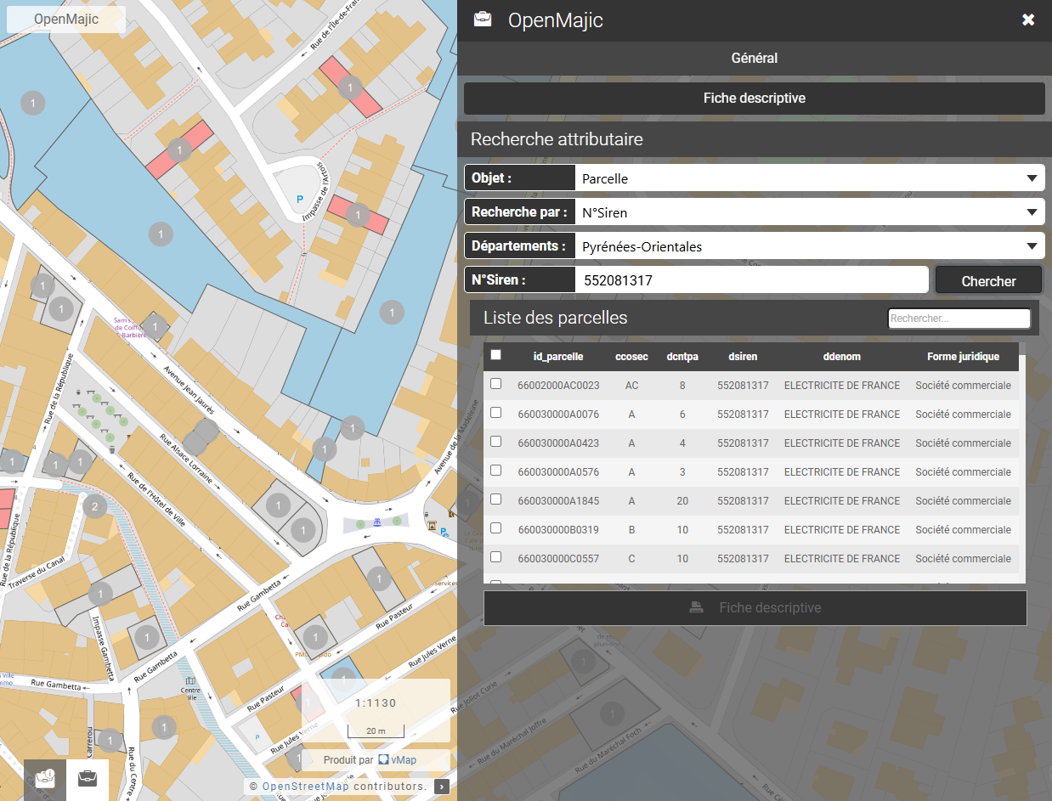Viewport: 1052px width, 801px height.
Task: Toggle the white briefcase tool below the map
Action: [88, 779]
